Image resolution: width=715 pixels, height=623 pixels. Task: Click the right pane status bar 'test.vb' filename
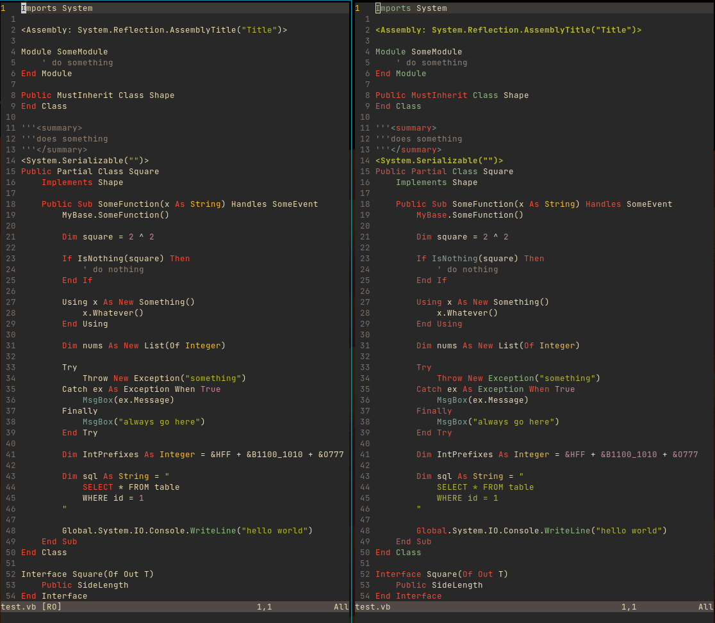pyautogui.click(x=372, y=606)
